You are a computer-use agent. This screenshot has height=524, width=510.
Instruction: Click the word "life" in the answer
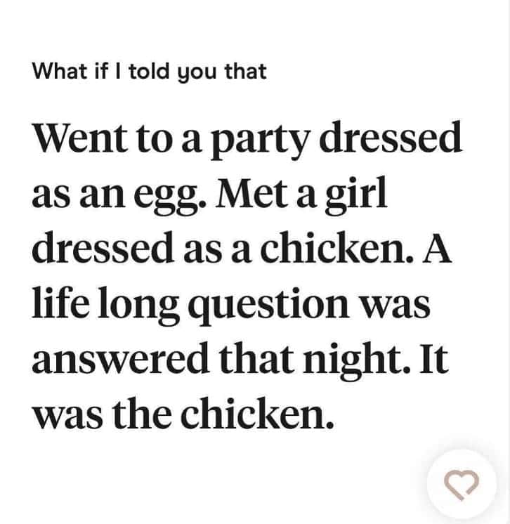[x=56, y=304]
